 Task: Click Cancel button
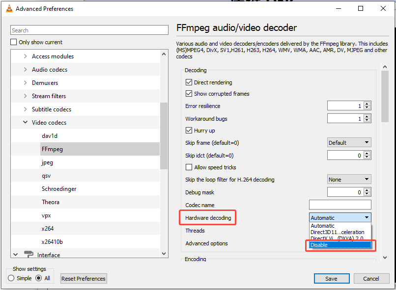tap(371, 278)
